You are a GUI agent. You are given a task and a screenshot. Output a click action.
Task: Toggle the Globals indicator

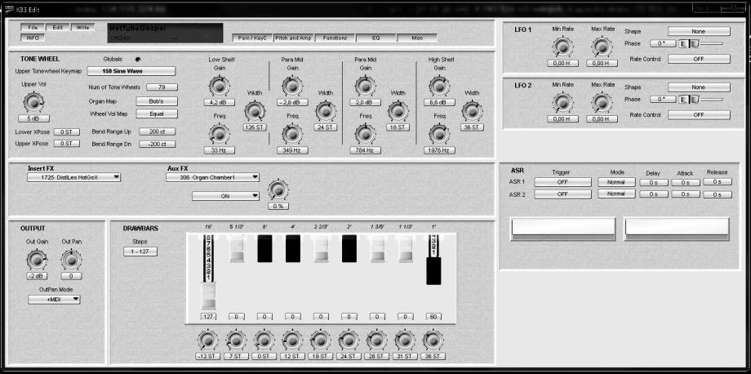[x=137, y=60]
